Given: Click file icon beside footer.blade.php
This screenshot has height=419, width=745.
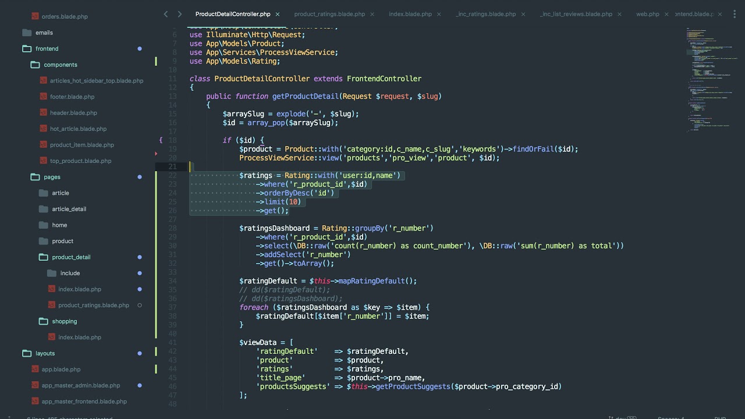Looking at the screenshot, I should coord(44,97).
